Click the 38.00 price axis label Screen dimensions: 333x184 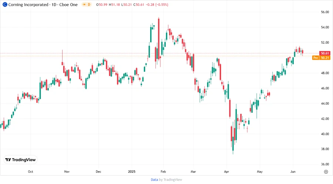coord(325,149)
